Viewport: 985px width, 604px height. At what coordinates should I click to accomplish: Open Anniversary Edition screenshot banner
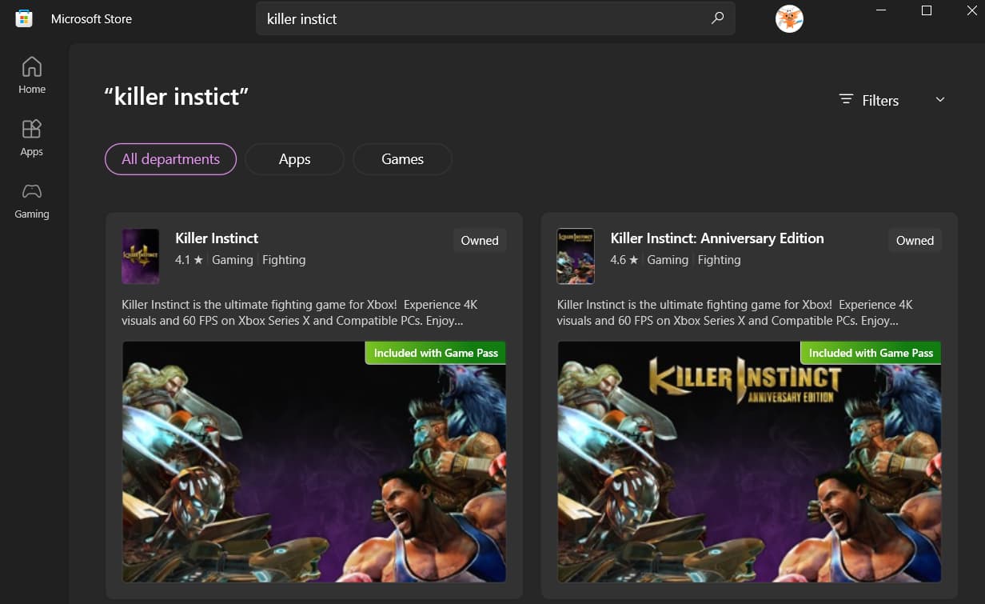pos(749,462)
